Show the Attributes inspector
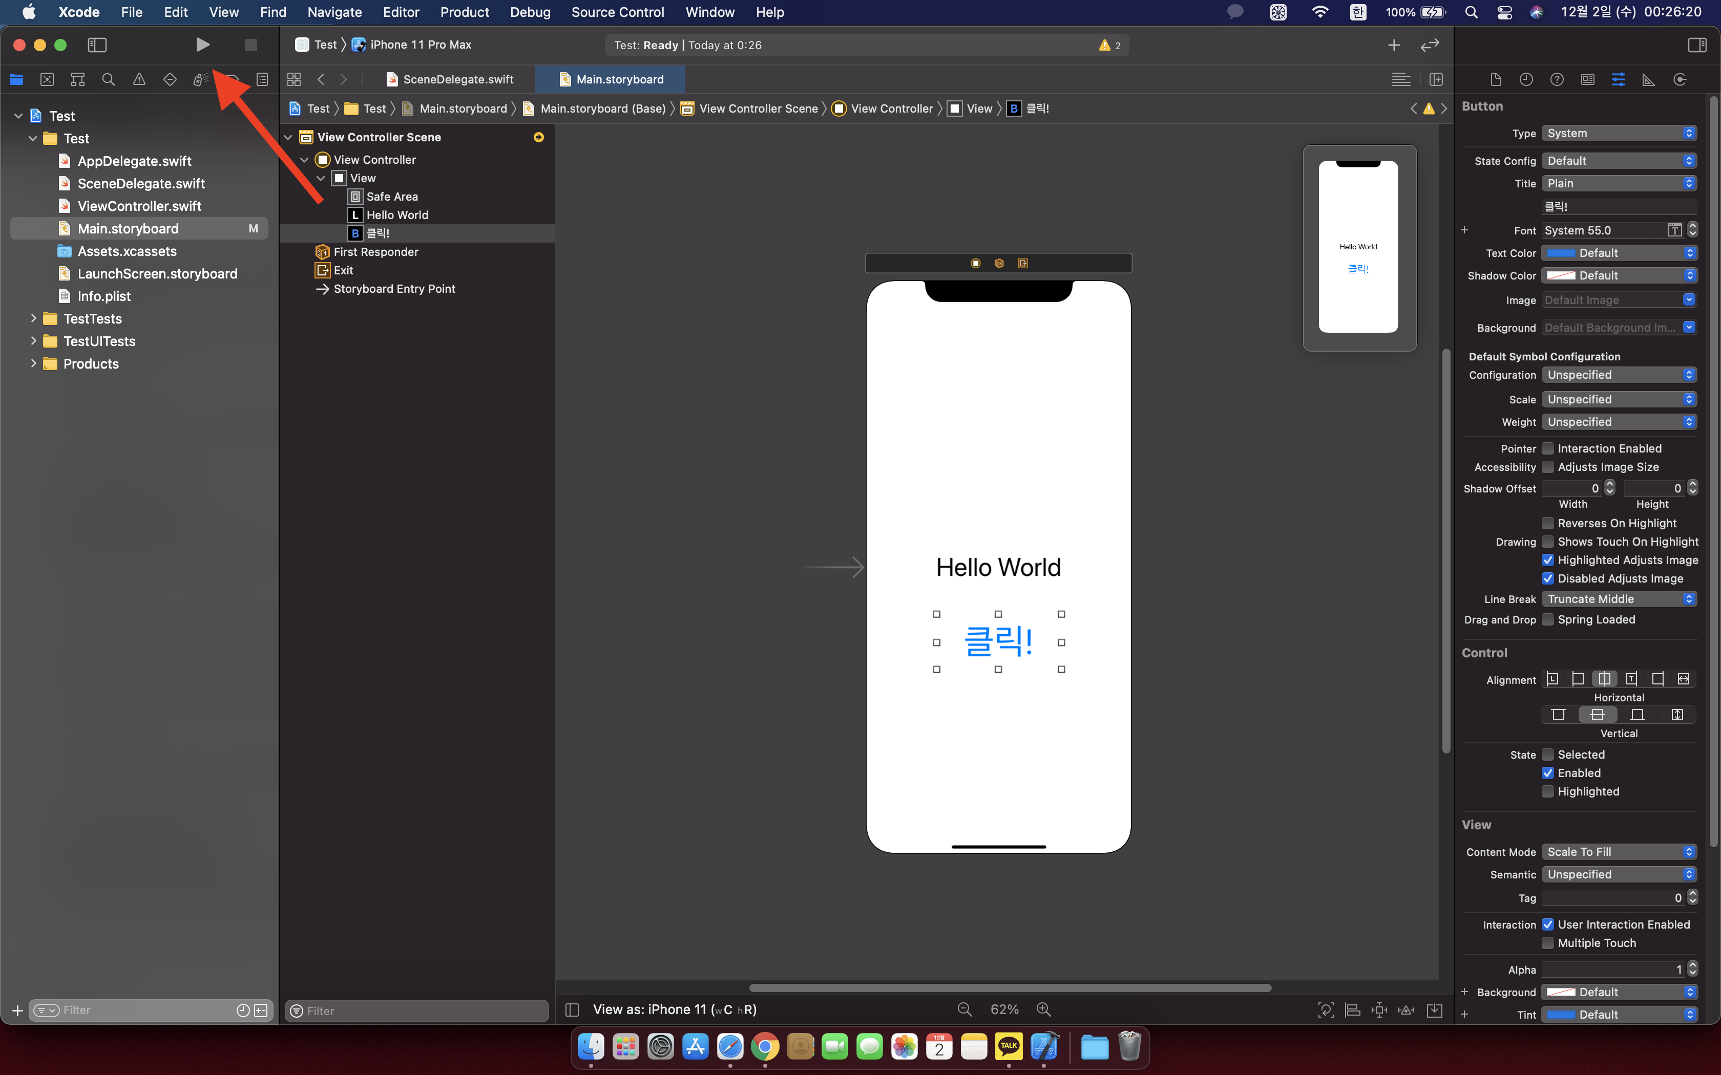Viewport: 1721px width, 1075px height. (1618, 80)
